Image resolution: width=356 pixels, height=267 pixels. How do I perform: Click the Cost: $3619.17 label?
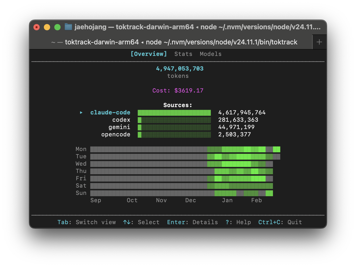[x=178, y=90]
